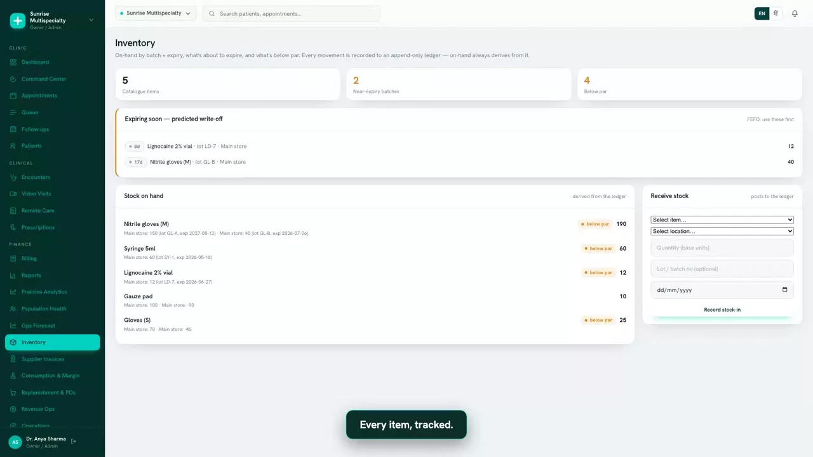
Task: Open Video Visits via its camera icon
Action: [x=13, y=194]
